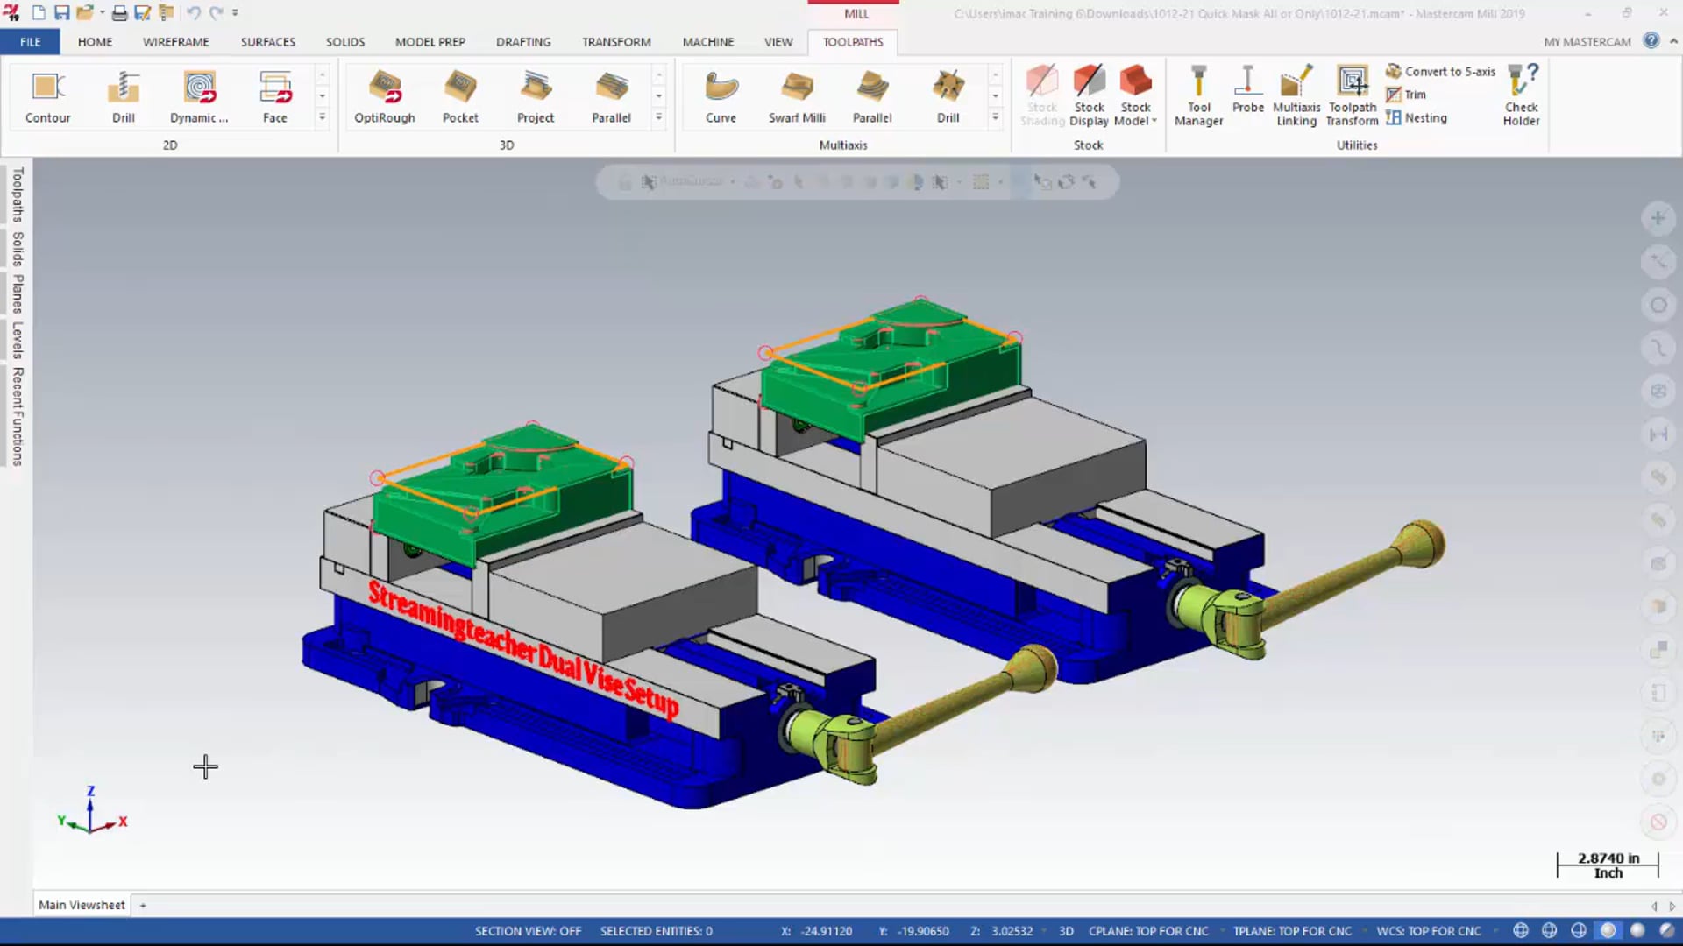Click TPLANE: TOP FOR CNC selector
The width and height of the screenshot is (1683, 946).
click(x=1292, y=931)
